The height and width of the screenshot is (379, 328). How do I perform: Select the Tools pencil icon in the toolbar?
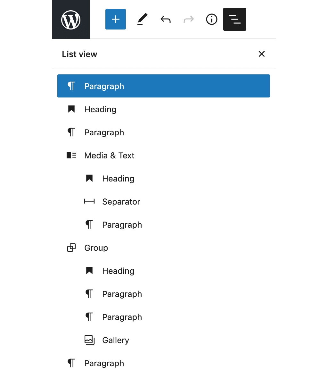(142, 19)
